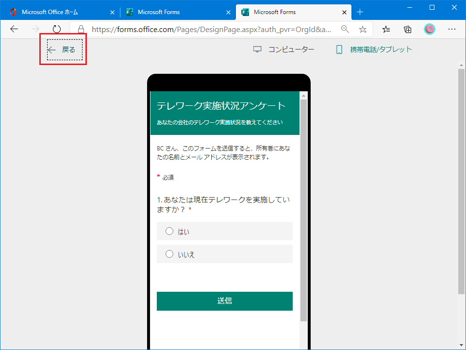Open the favorites list icon

(x=386, y=29)
